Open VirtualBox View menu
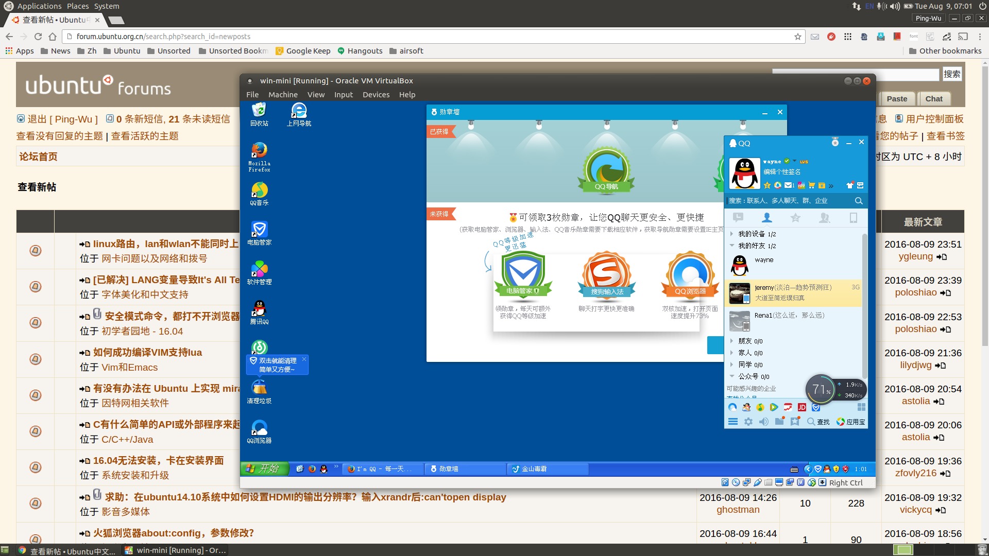Viewport: 989px width, 556px height. (316, 95)
